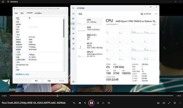Click audio bitrate value 190kbps
183x108 pixels.
click(x=32, y=55)
